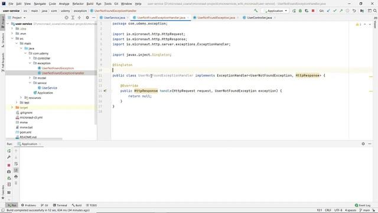The image size is (378, 213).
Task: Open Project panel settings gear
Action: coord(87,18)
